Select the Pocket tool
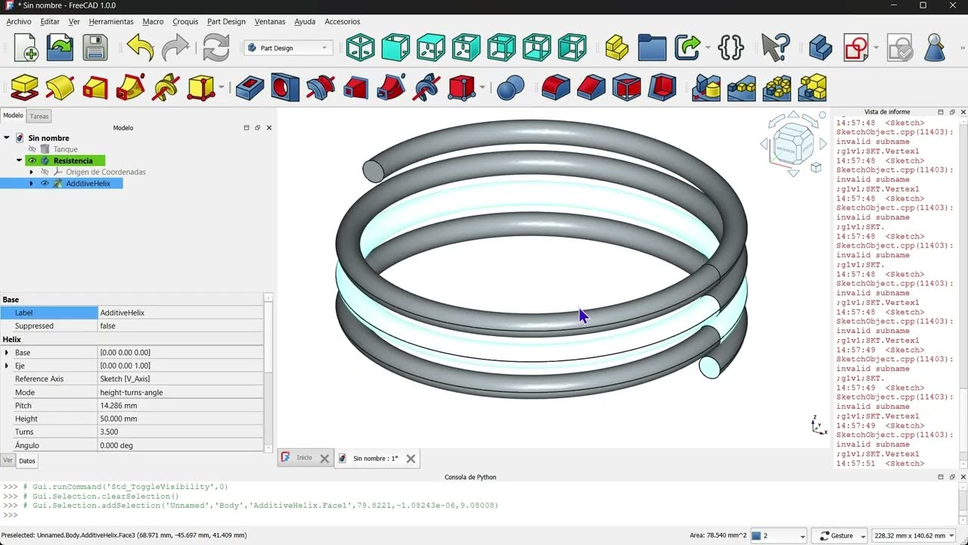The image size is (968, 545). (x=250, y=88)
